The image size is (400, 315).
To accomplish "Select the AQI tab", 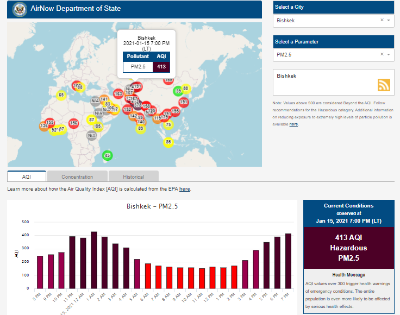I will tap(27, 177).
